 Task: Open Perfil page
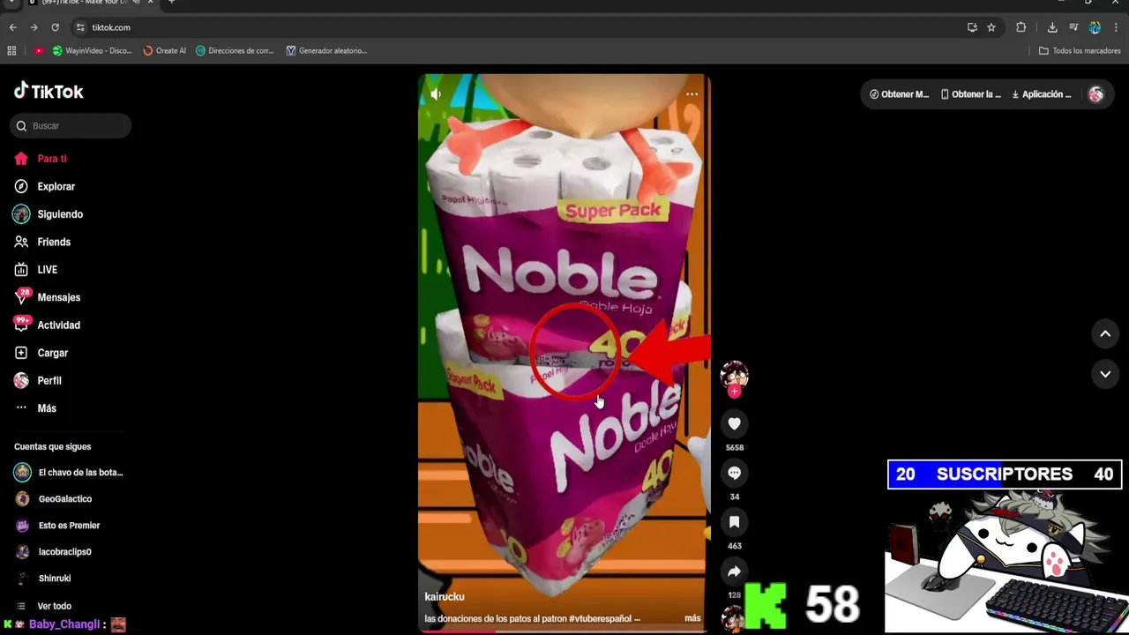click(x=37, y=381)
